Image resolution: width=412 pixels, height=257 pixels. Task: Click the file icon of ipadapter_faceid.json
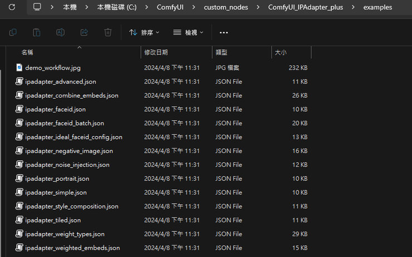[19, 109]
